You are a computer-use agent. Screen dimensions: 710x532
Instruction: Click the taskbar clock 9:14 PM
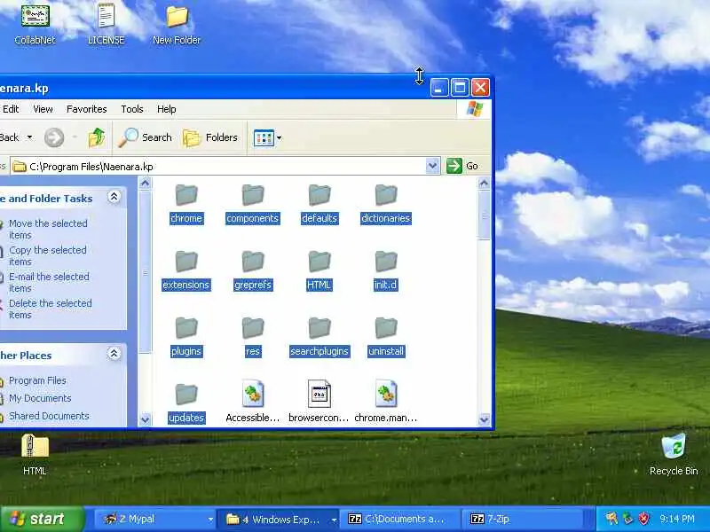pyautogui.click(x=676, y=519)
